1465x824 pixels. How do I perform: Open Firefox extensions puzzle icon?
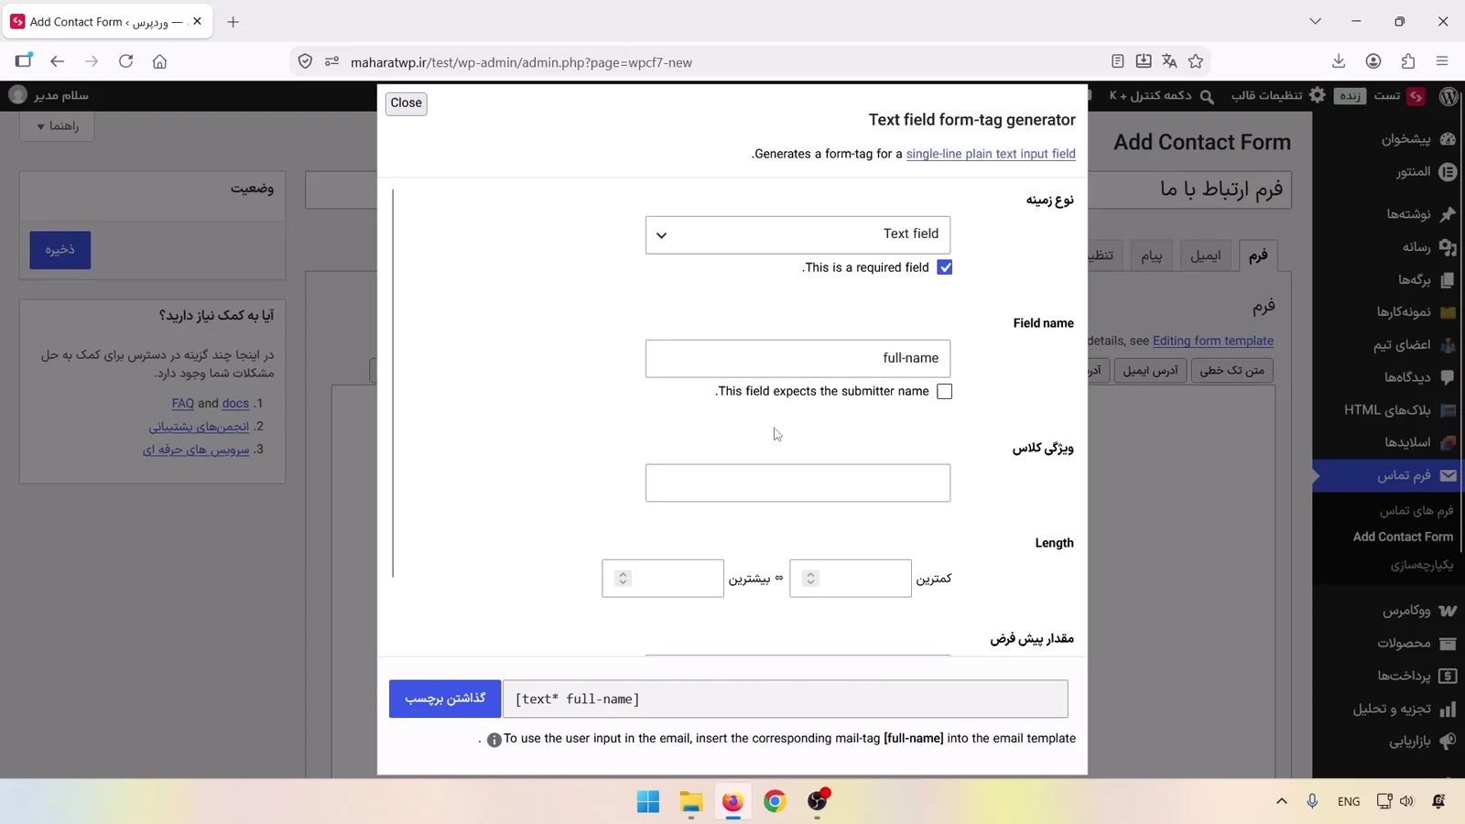tap(1408, 61)
